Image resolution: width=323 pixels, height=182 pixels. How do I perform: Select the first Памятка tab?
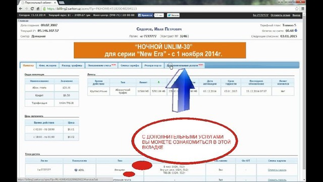pos(28,65)
